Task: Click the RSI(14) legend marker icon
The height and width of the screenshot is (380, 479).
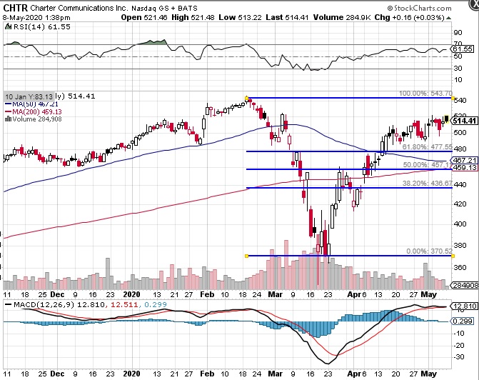Action: click(5, 25)
